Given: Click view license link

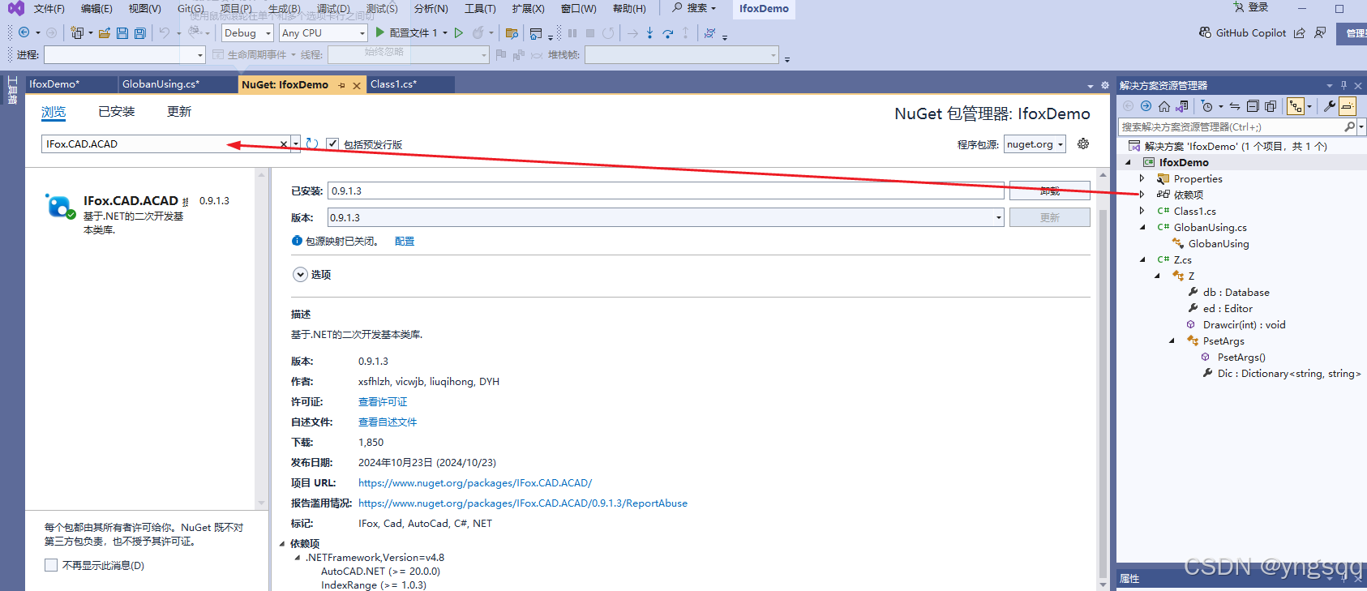Looking at the screenshot, I should pyautogui.click(x=383, y=402).
